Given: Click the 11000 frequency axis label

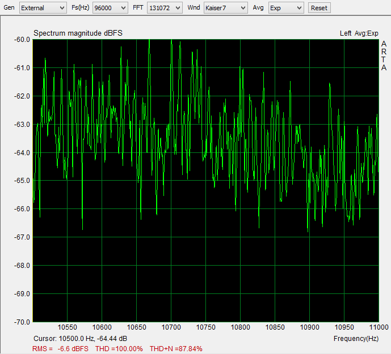Looking at the screenshot, I should click(x=379, y=327).
